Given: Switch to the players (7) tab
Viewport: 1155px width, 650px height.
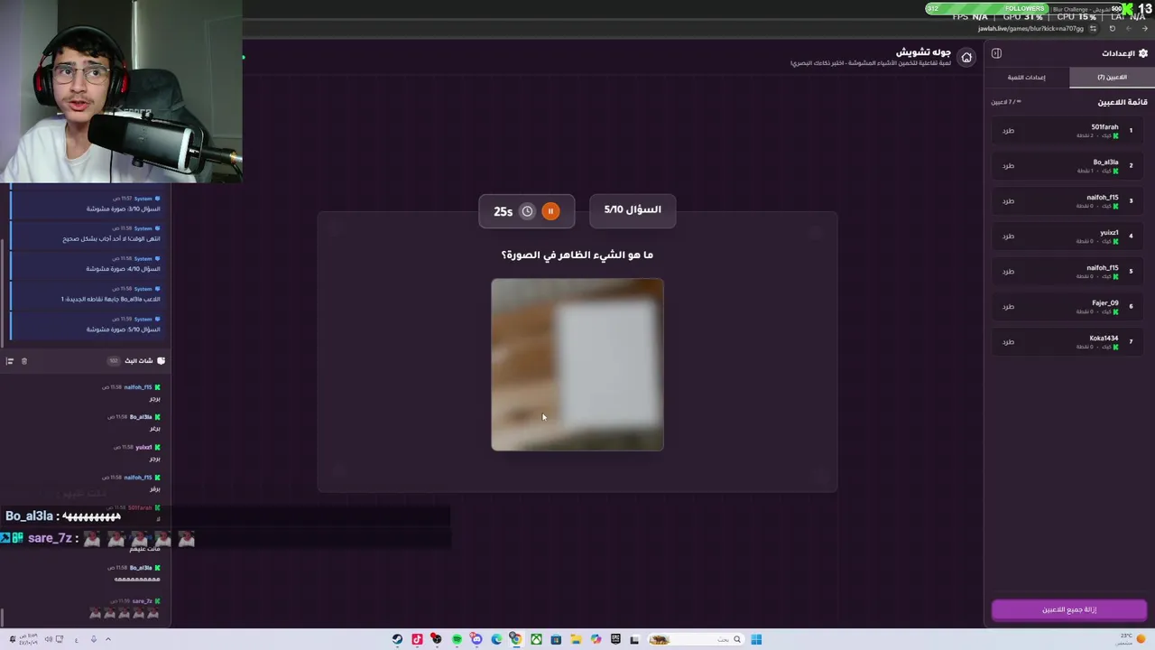Looking at the screenshot, I should coord(1112,78).
